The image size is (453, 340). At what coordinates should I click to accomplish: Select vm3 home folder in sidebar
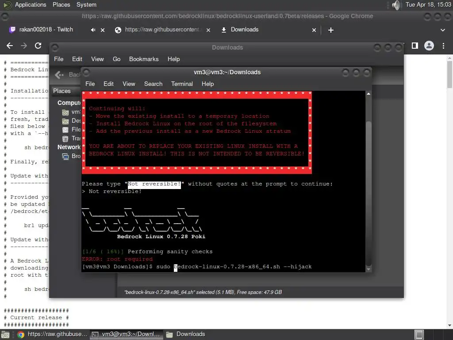click(72, 112)
